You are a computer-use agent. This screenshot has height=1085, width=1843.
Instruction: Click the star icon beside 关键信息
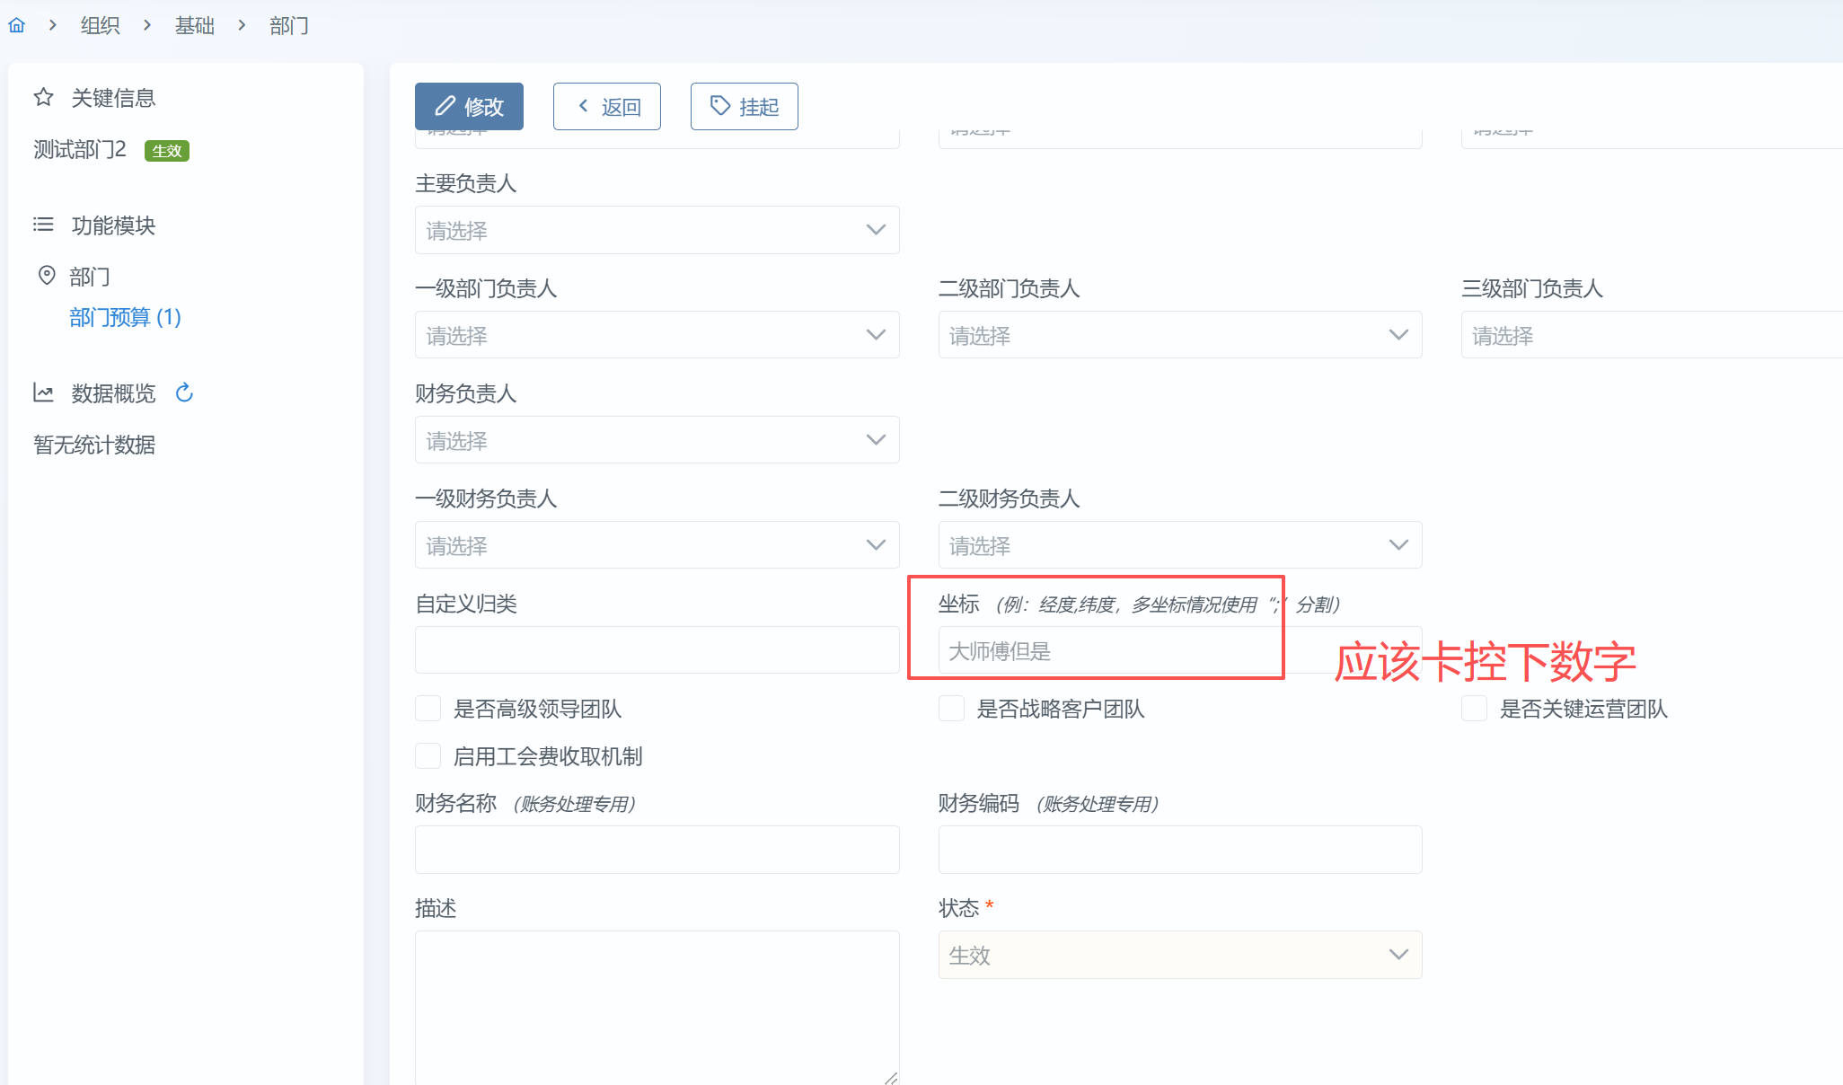click(x=43, y=97)
